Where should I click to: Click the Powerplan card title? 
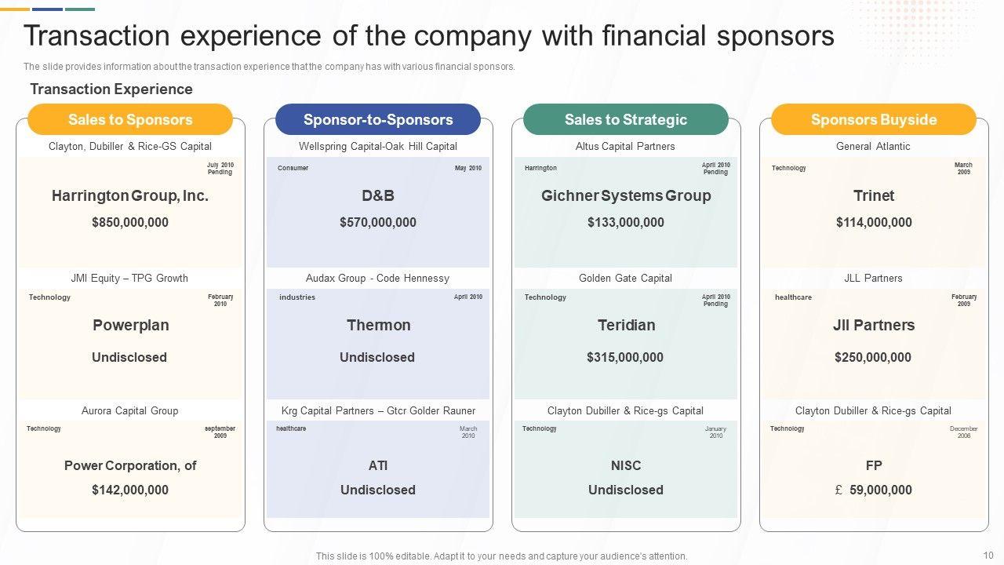[x=130, y=325]
